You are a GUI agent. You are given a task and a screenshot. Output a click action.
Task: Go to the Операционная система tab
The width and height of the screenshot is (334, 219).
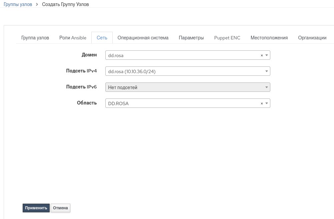(143, 38)
